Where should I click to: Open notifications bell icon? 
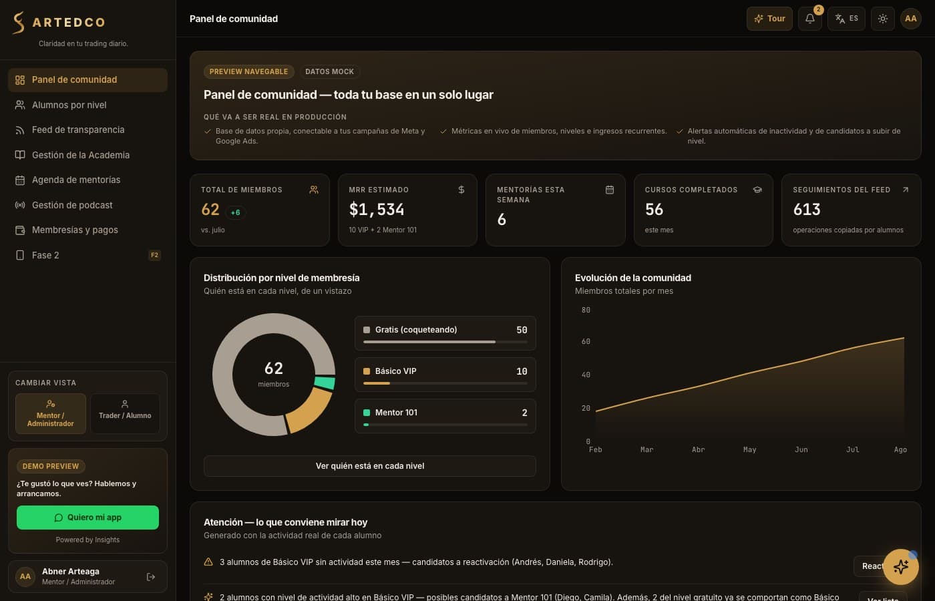click(809, 19)
